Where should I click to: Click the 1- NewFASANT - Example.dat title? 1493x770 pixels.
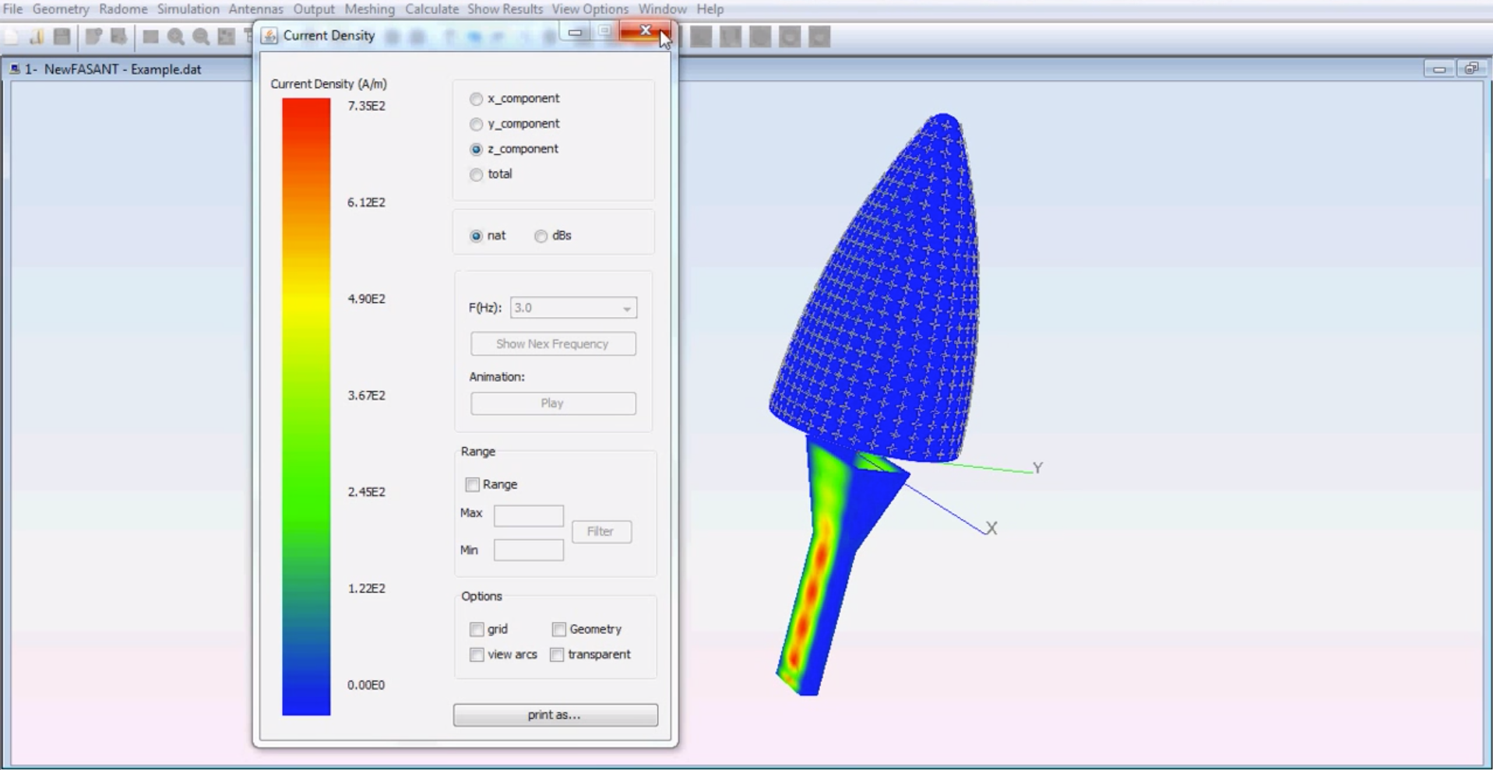[113, 69]
